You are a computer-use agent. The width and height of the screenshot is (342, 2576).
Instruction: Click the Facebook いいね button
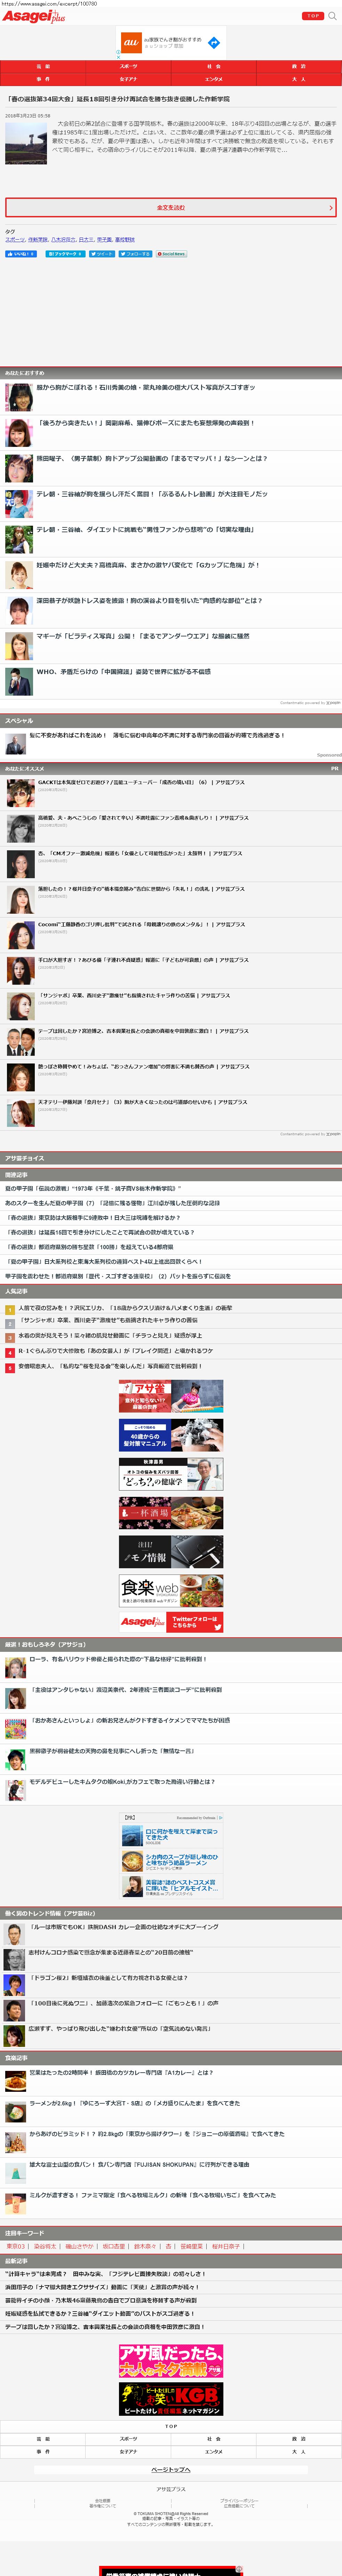tap(21, 254)
